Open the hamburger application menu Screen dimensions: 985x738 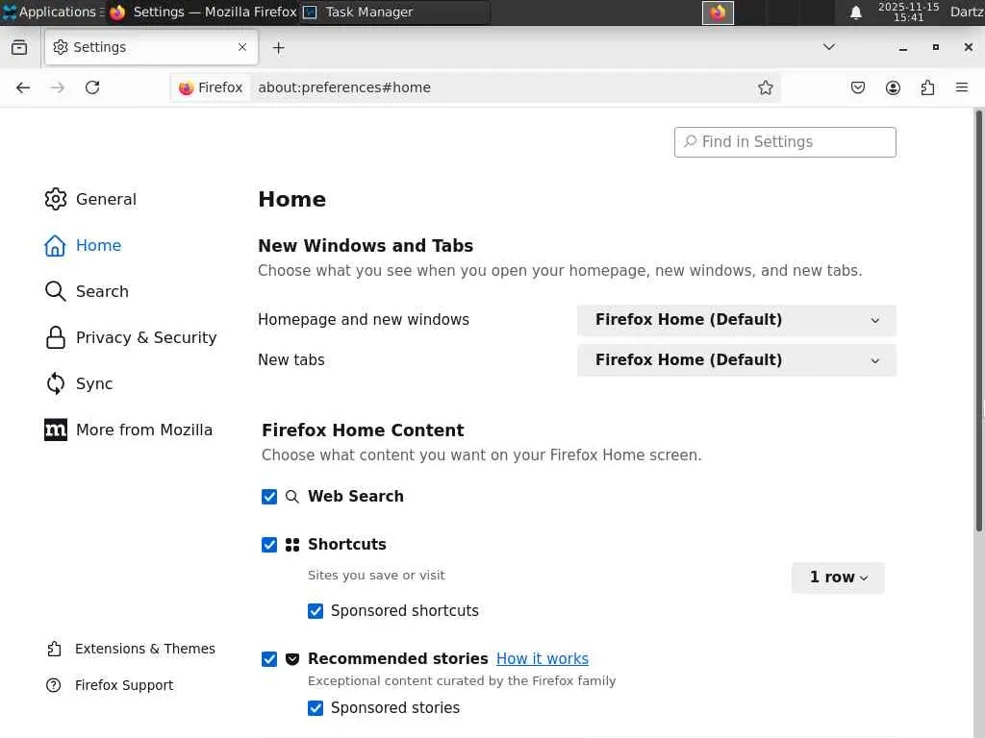pos(962,87)
